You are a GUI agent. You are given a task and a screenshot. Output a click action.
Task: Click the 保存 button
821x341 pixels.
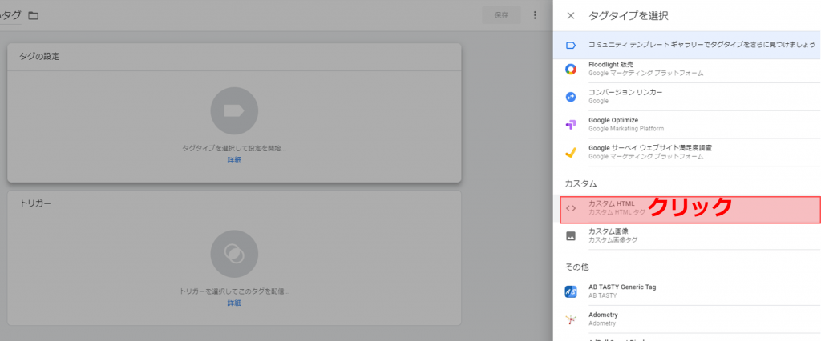point(501,15)
